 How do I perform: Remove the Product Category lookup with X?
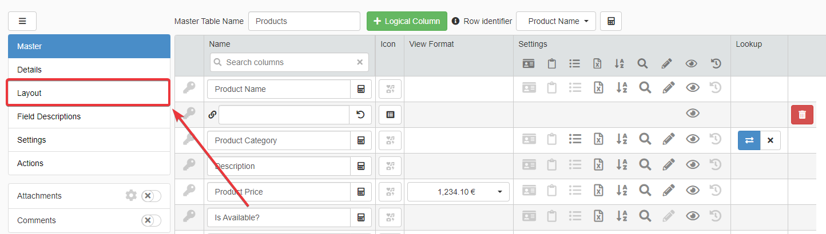tap(771, 140)
